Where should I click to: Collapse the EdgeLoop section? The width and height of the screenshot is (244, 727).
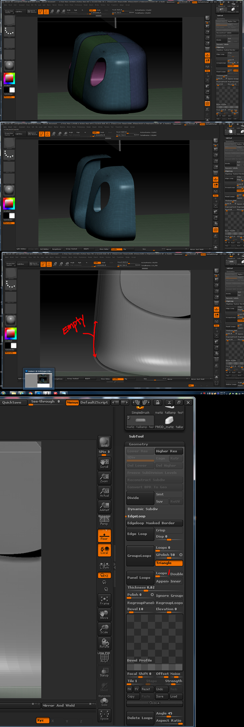click(x=136, y=516)
